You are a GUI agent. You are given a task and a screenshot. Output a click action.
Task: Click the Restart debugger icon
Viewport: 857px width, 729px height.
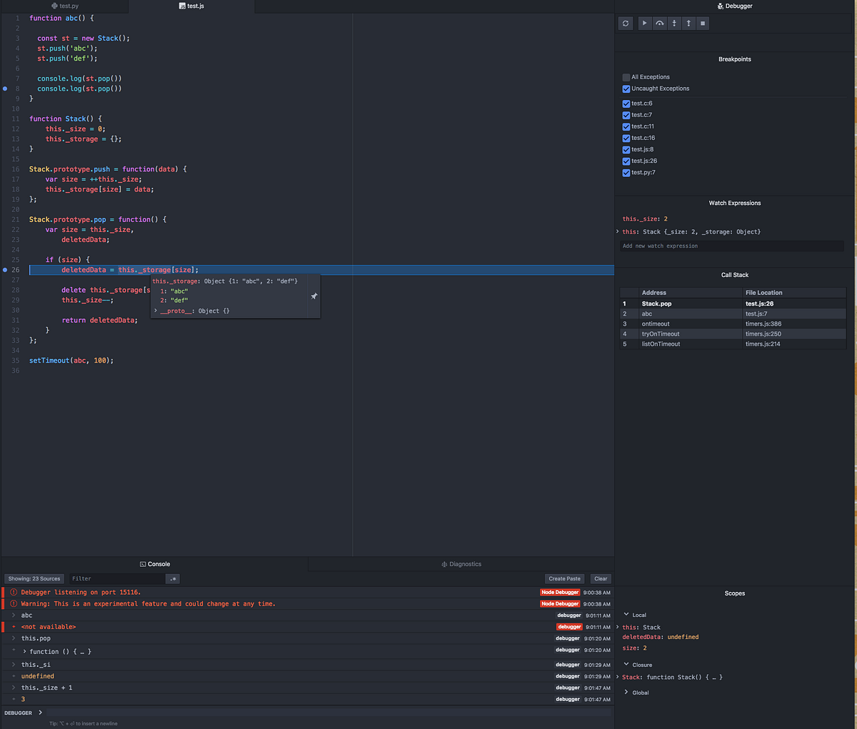click(x=625, y=23)
